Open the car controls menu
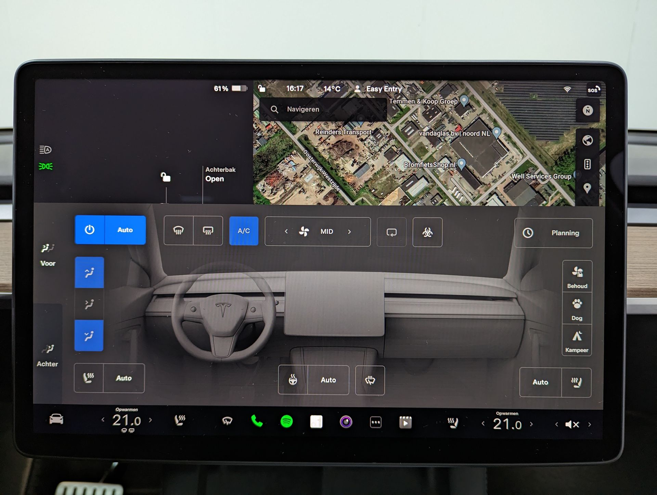 click(x=56, y=419)
